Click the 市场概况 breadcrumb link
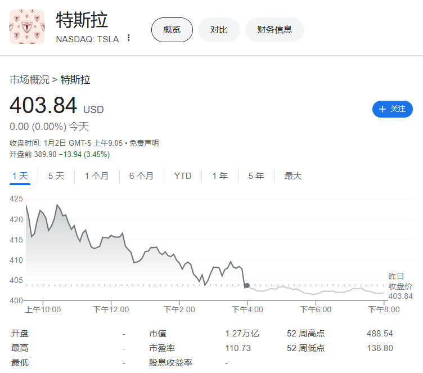The width and height of the screenshot is (423, 373). pyautogui.click(x=29, y=80)
